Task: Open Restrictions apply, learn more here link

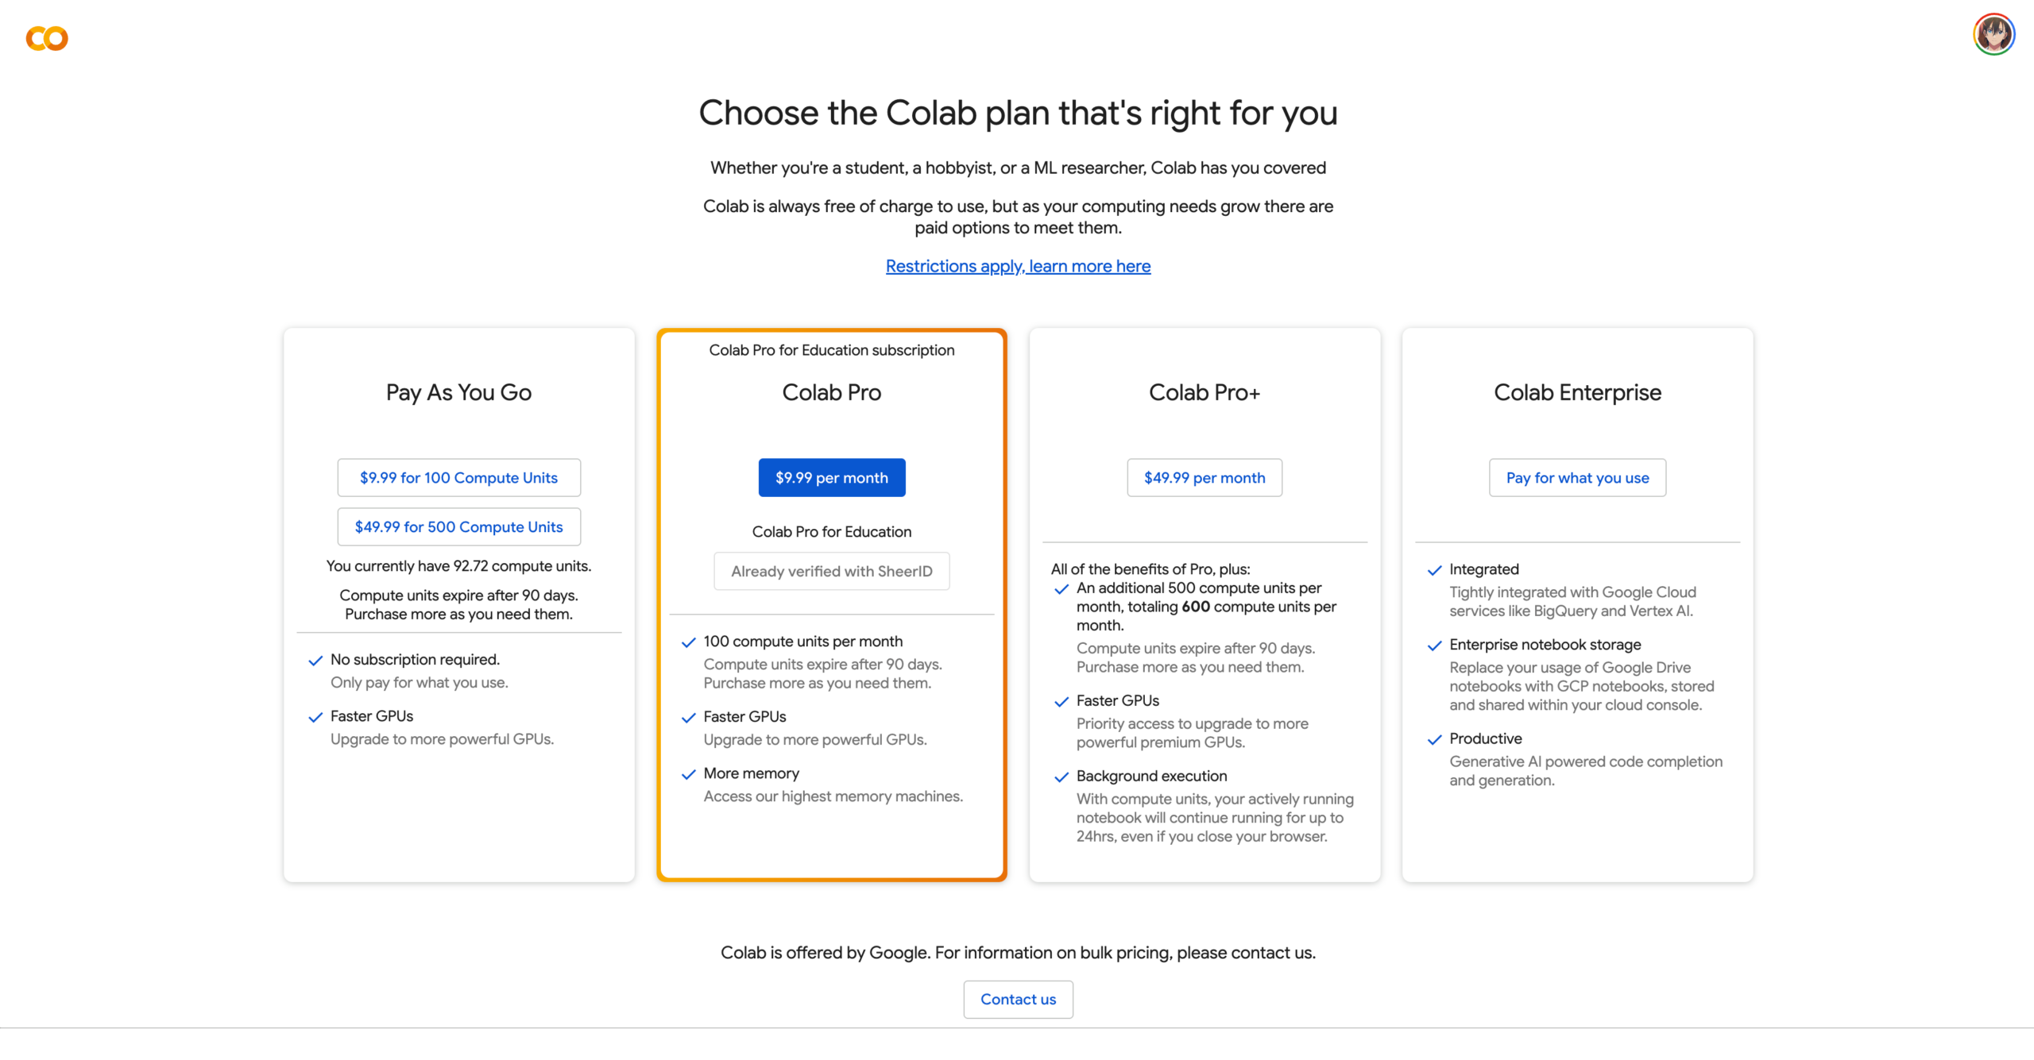Action: click(1018, 267)
